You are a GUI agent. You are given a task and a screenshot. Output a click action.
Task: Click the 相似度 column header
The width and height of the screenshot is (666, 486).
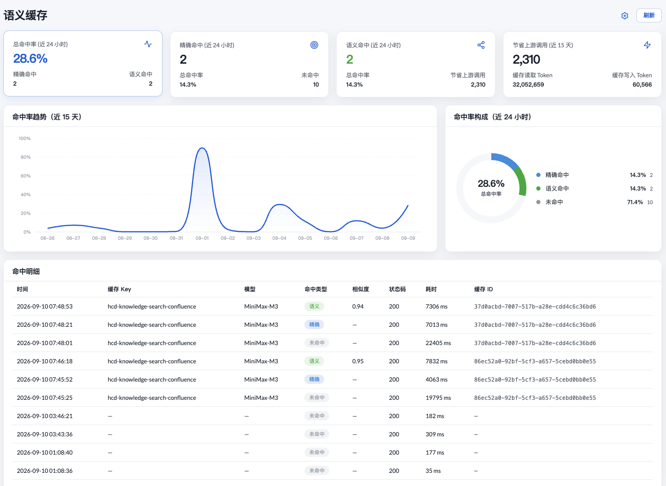[361, 289]
